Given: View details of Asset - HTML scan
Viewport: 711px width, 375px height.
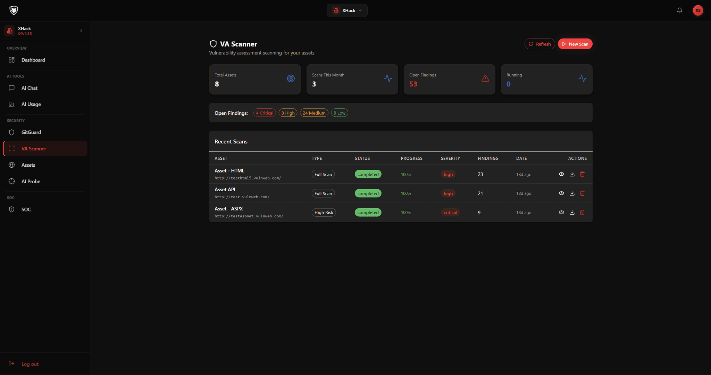Looking at the screenshot, I should tap(561, 174).
